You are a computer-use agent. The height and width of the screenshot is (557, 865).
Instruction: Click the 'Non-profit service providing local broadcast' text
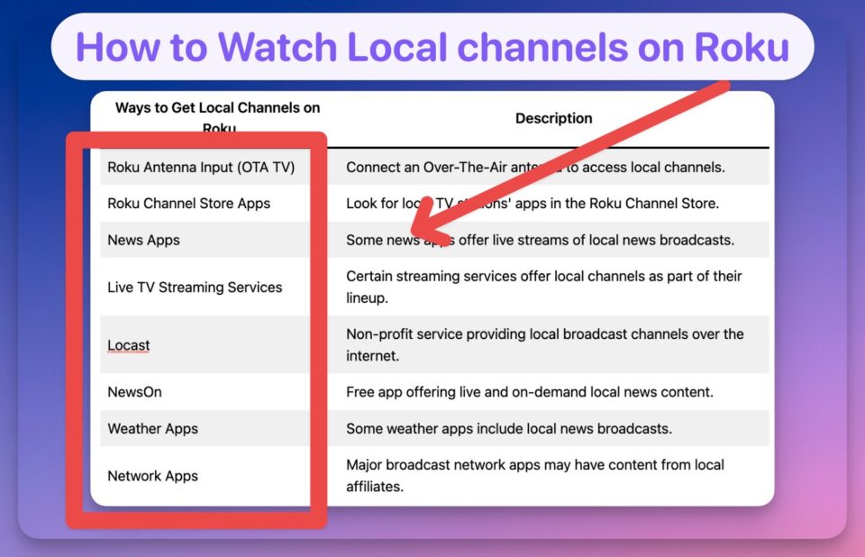tap(545, 345)
